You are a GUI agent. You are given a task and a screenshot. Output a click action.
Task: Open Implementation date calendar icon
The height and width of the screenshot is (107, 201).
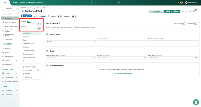pos(93,58)
